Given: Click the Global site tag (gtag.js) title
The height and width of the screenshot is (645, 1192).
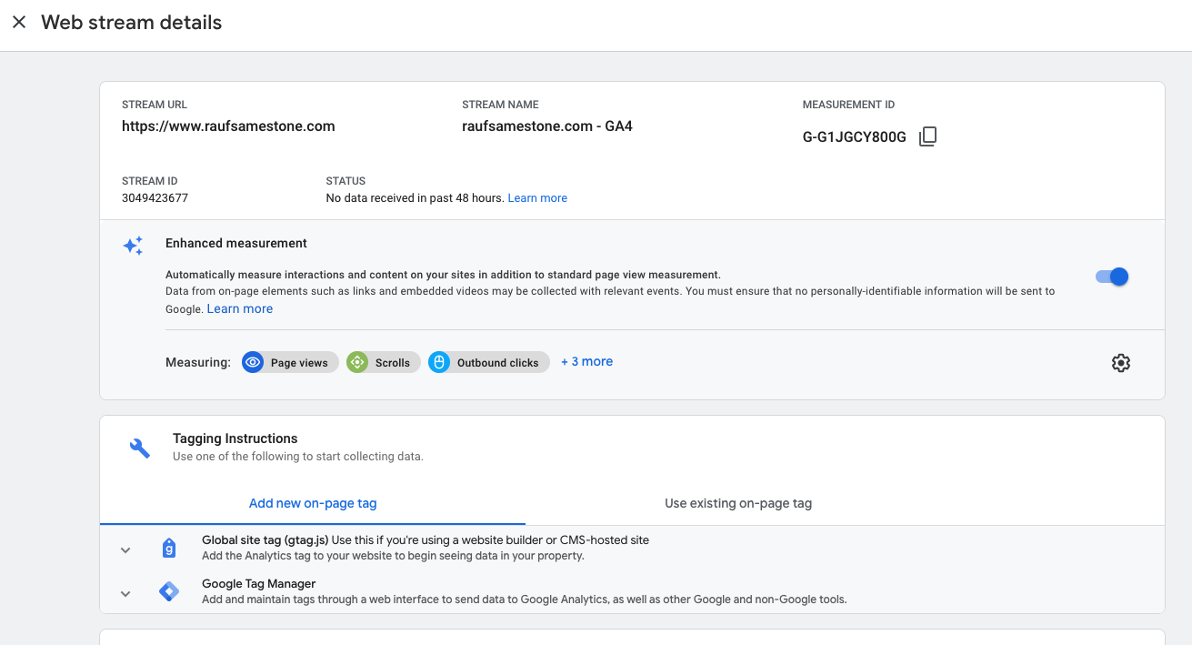Looking at the screenshot, I should point(265,539).
